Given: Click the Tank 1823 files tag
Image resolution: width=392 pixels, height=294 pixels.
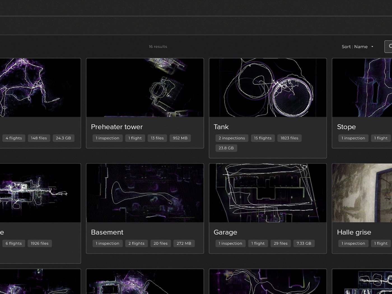Looking at the screenshot, I should click(289, 138).
